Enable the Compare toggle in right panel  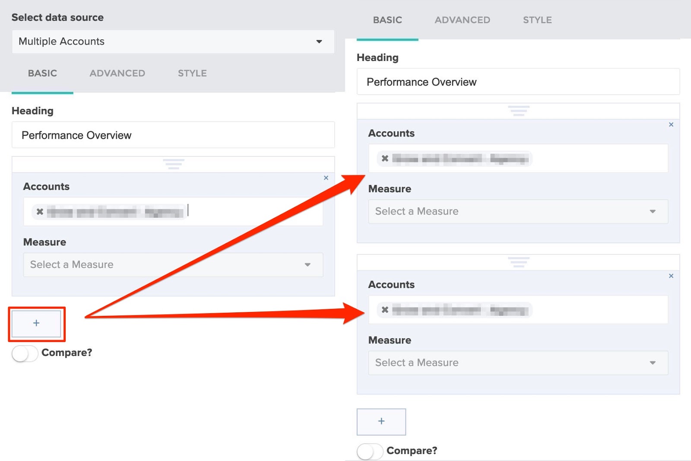click(x=370, y=451)
